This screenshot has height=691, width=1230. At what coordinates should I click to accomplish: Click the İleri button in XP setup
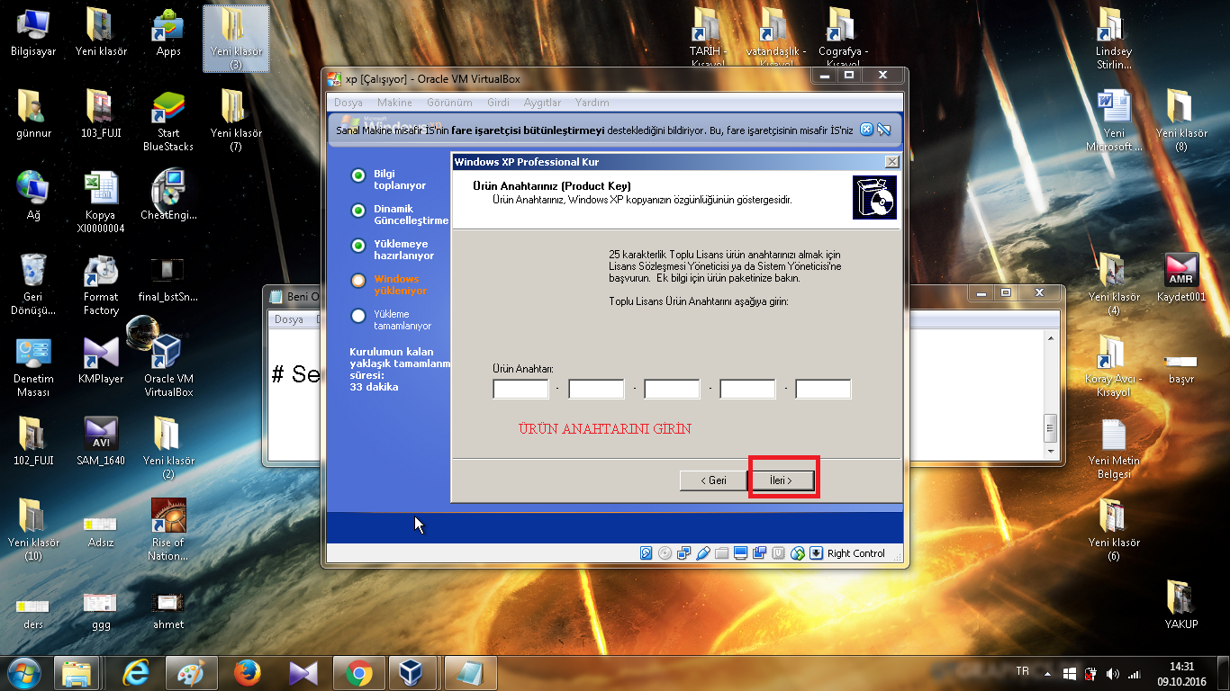point(781,480)
